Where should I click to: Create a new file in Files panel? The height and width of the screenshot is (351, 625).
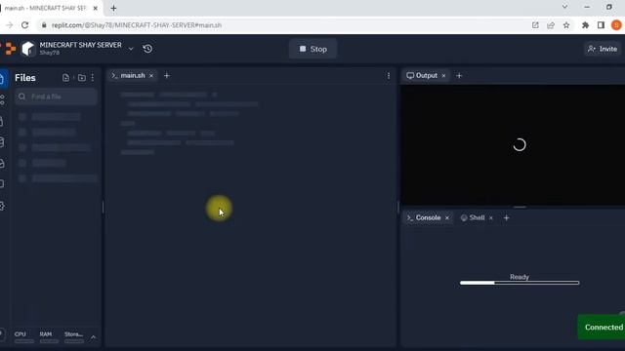(x=65, y=78)
